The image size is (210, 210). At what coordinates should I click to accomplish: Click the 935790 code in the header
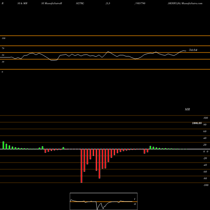pos(140,3)
